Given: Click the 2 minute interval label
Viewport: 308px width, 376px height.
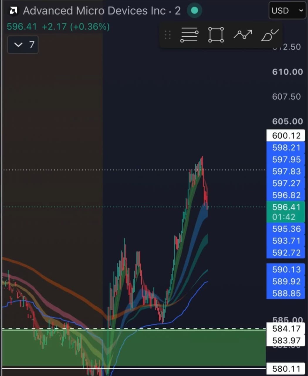Looking at the screenshot, I should pos(178,11).
